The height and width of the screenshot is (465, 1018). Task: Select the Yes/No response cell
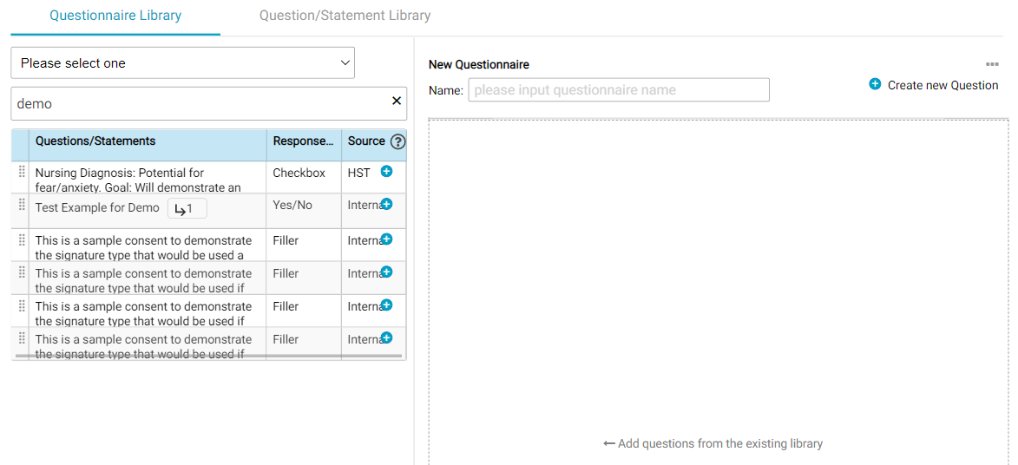(292, 206)
